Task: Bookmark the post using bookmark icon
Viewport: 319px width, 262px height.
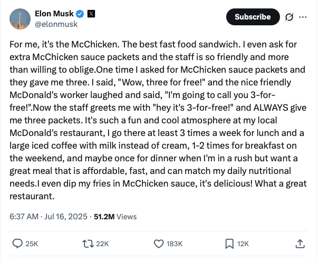Action: 229,244
